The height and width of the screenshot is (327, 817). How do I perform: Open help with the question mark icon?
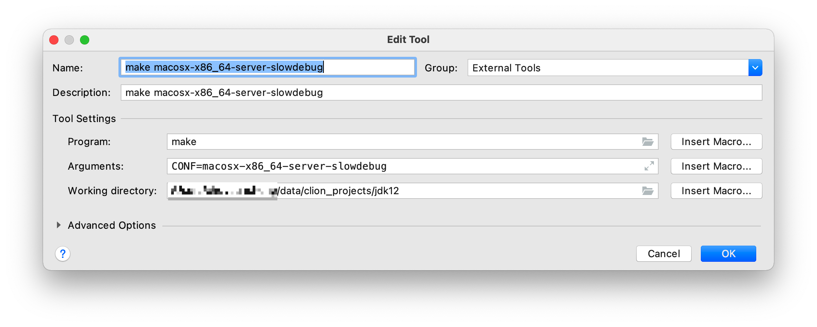click(x=63, y=254)
